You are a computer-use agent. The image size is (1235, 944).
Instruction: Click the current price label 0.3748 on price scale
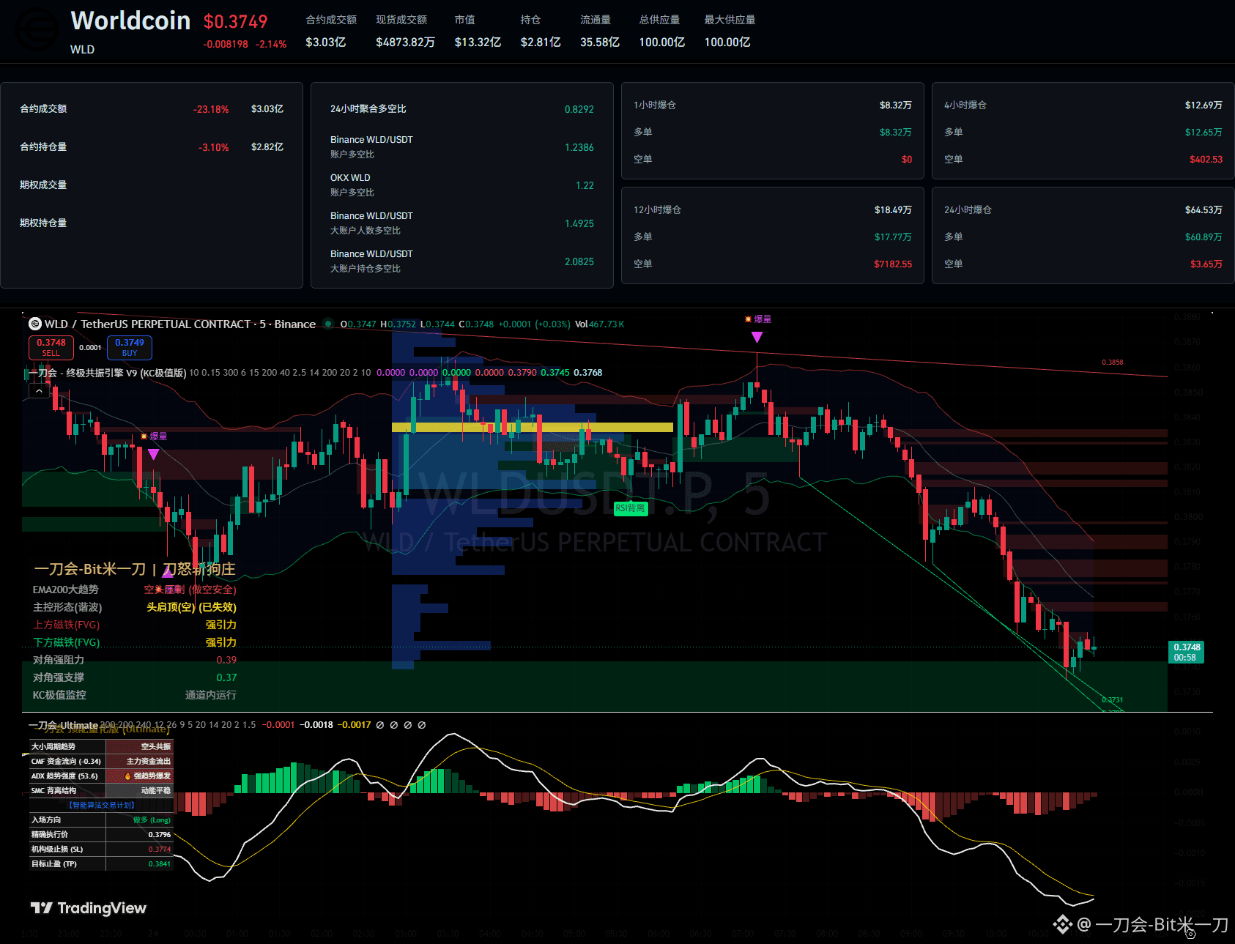pos(1187,652)
